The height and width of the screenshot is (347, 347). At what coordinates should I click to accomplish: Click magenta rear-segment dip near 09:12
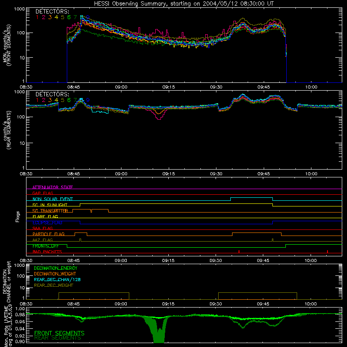tap(159, 115)
